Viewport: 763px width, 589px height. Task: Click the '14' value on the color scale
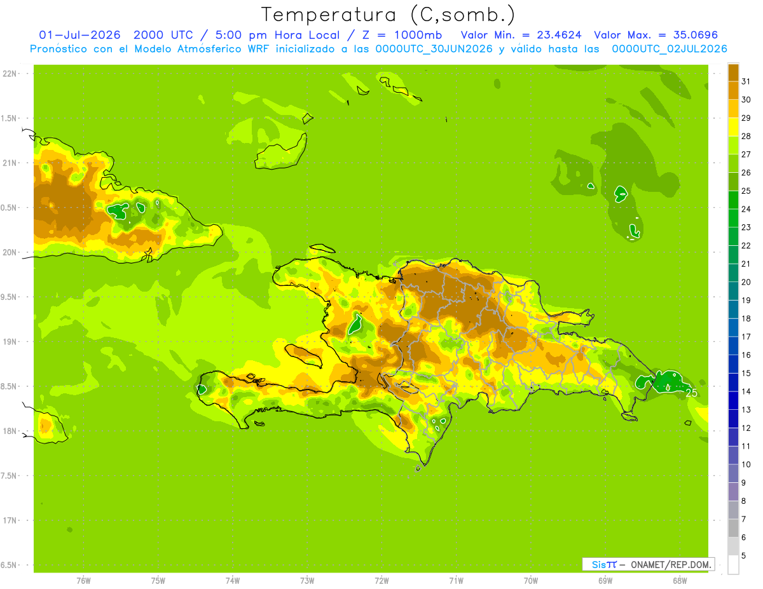pyautogui.click(x=746, y=391)
